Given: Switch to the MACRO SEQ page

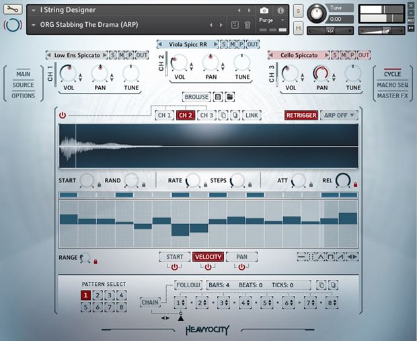Looking at the screenshot, I should click(x=393, y=85).
